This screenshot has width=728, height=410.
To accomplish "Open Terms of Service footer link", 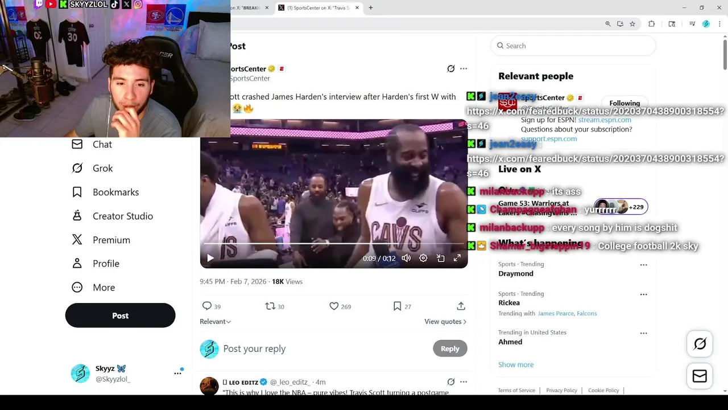I will coord(516,390).
